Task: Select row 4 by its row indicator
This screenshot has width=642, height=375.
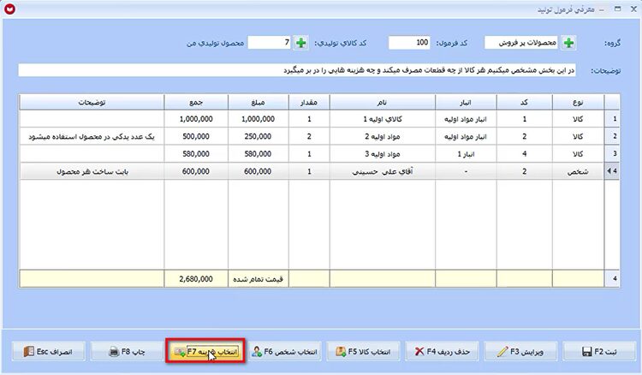Action: tap(612, 171)
